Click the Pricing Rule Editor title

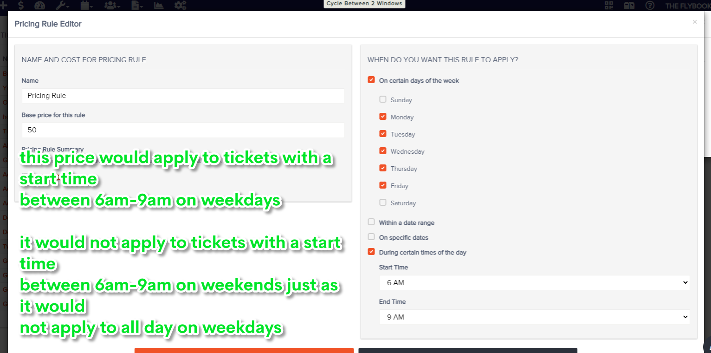tap(48, 24)
